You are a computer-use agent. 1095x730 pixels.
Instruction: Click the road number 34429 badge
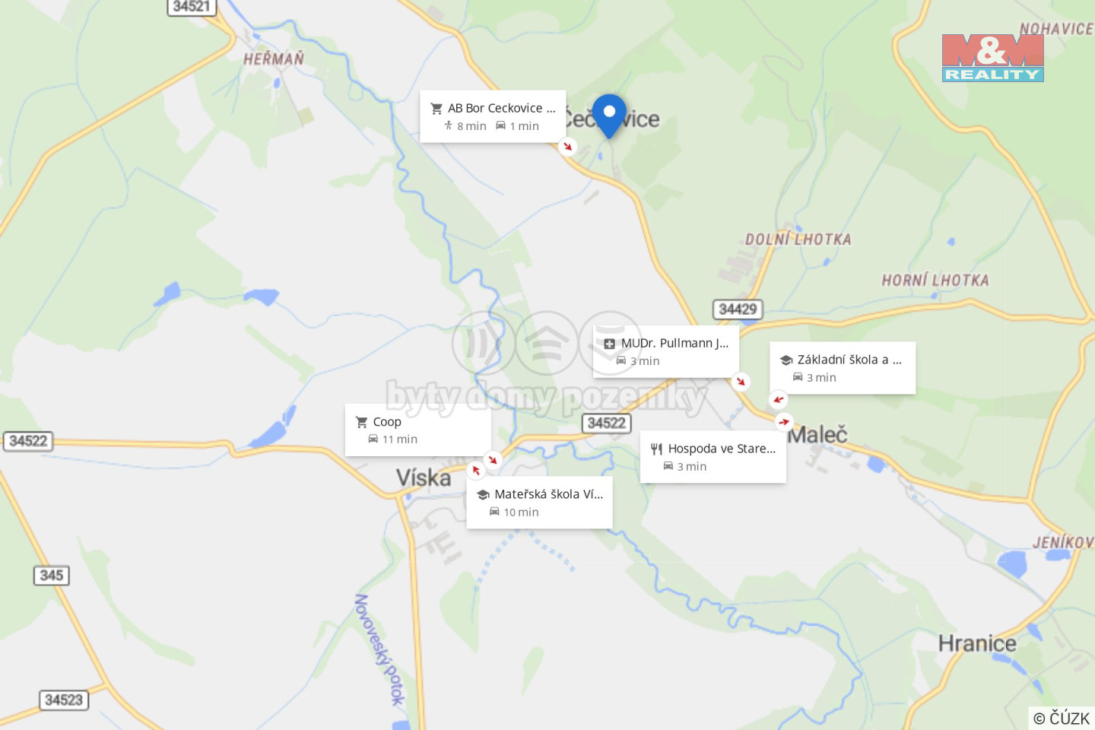point(738,309)
